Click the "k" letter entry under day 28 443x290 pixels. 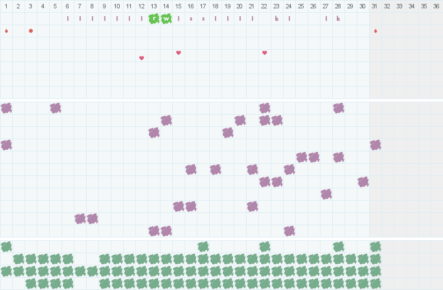pos(338,18)
